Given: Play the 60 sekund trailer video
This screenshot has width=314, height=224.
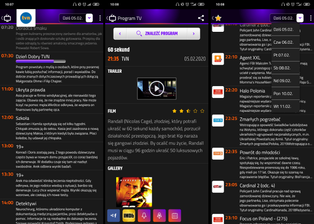Looking at the screenshot, I should pyautogui.click(x=156, y=88).
